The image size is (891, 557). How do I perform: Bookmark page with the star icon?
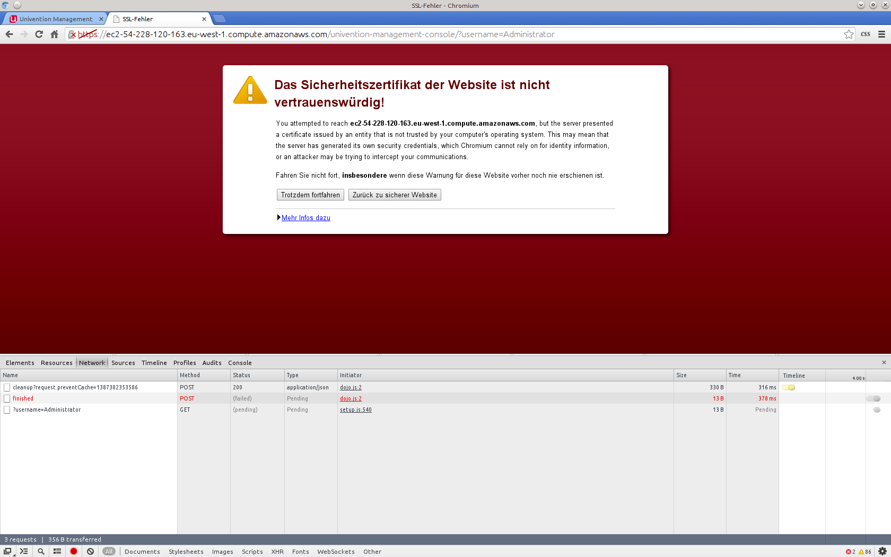tap(849, 34)
